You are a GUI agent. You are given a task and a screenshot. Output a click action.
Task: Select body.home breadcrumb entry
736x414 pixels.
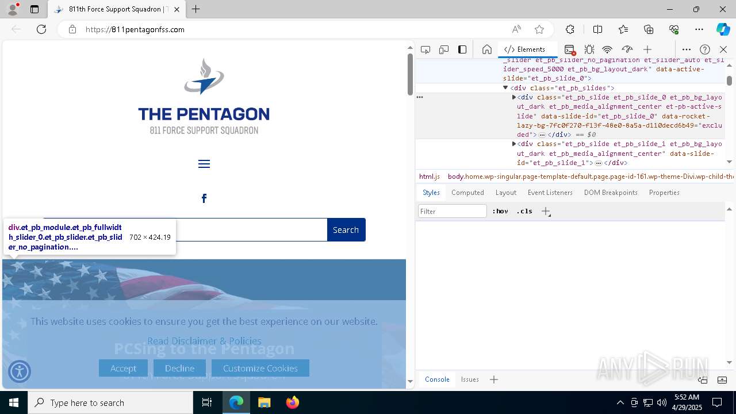pos(591,177)
